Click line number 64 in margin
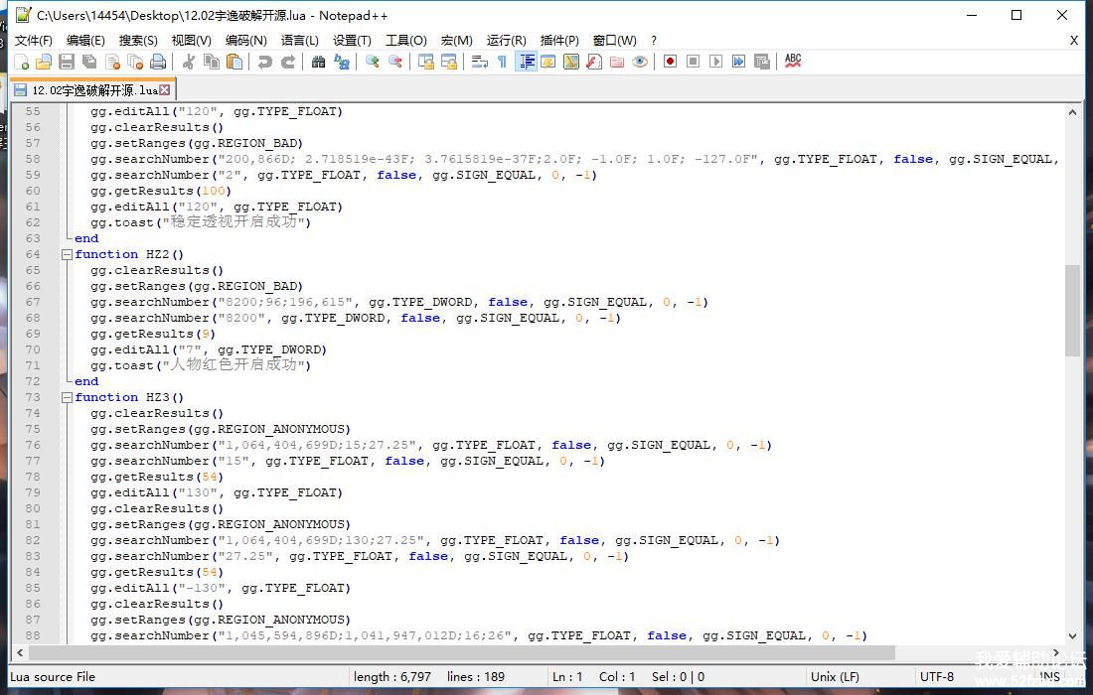The height and width of the screenshot is (695, 1093). click(x=33, y=254)
